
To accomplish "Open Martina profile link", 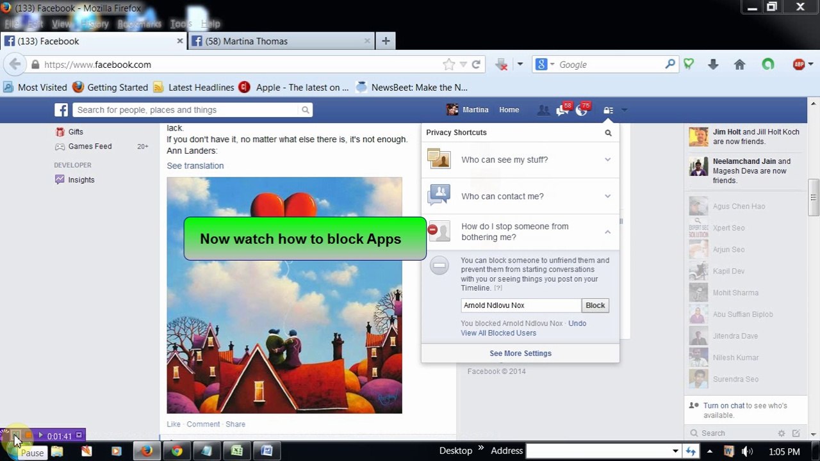I will click(x=468, y=110).
